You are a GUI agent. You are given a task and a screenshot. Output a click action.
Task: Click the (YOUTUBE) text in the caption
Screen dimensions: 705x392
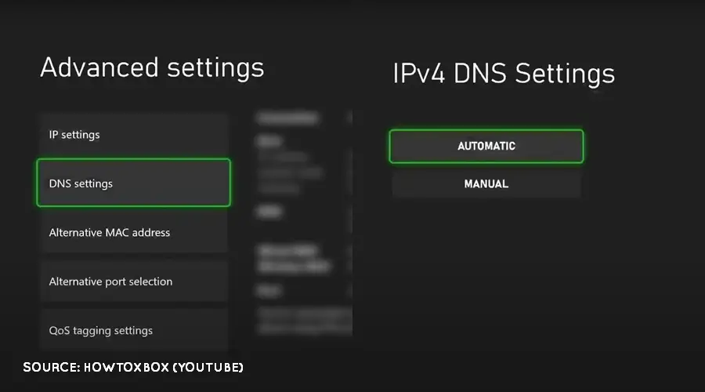click(x=204, y=367)
